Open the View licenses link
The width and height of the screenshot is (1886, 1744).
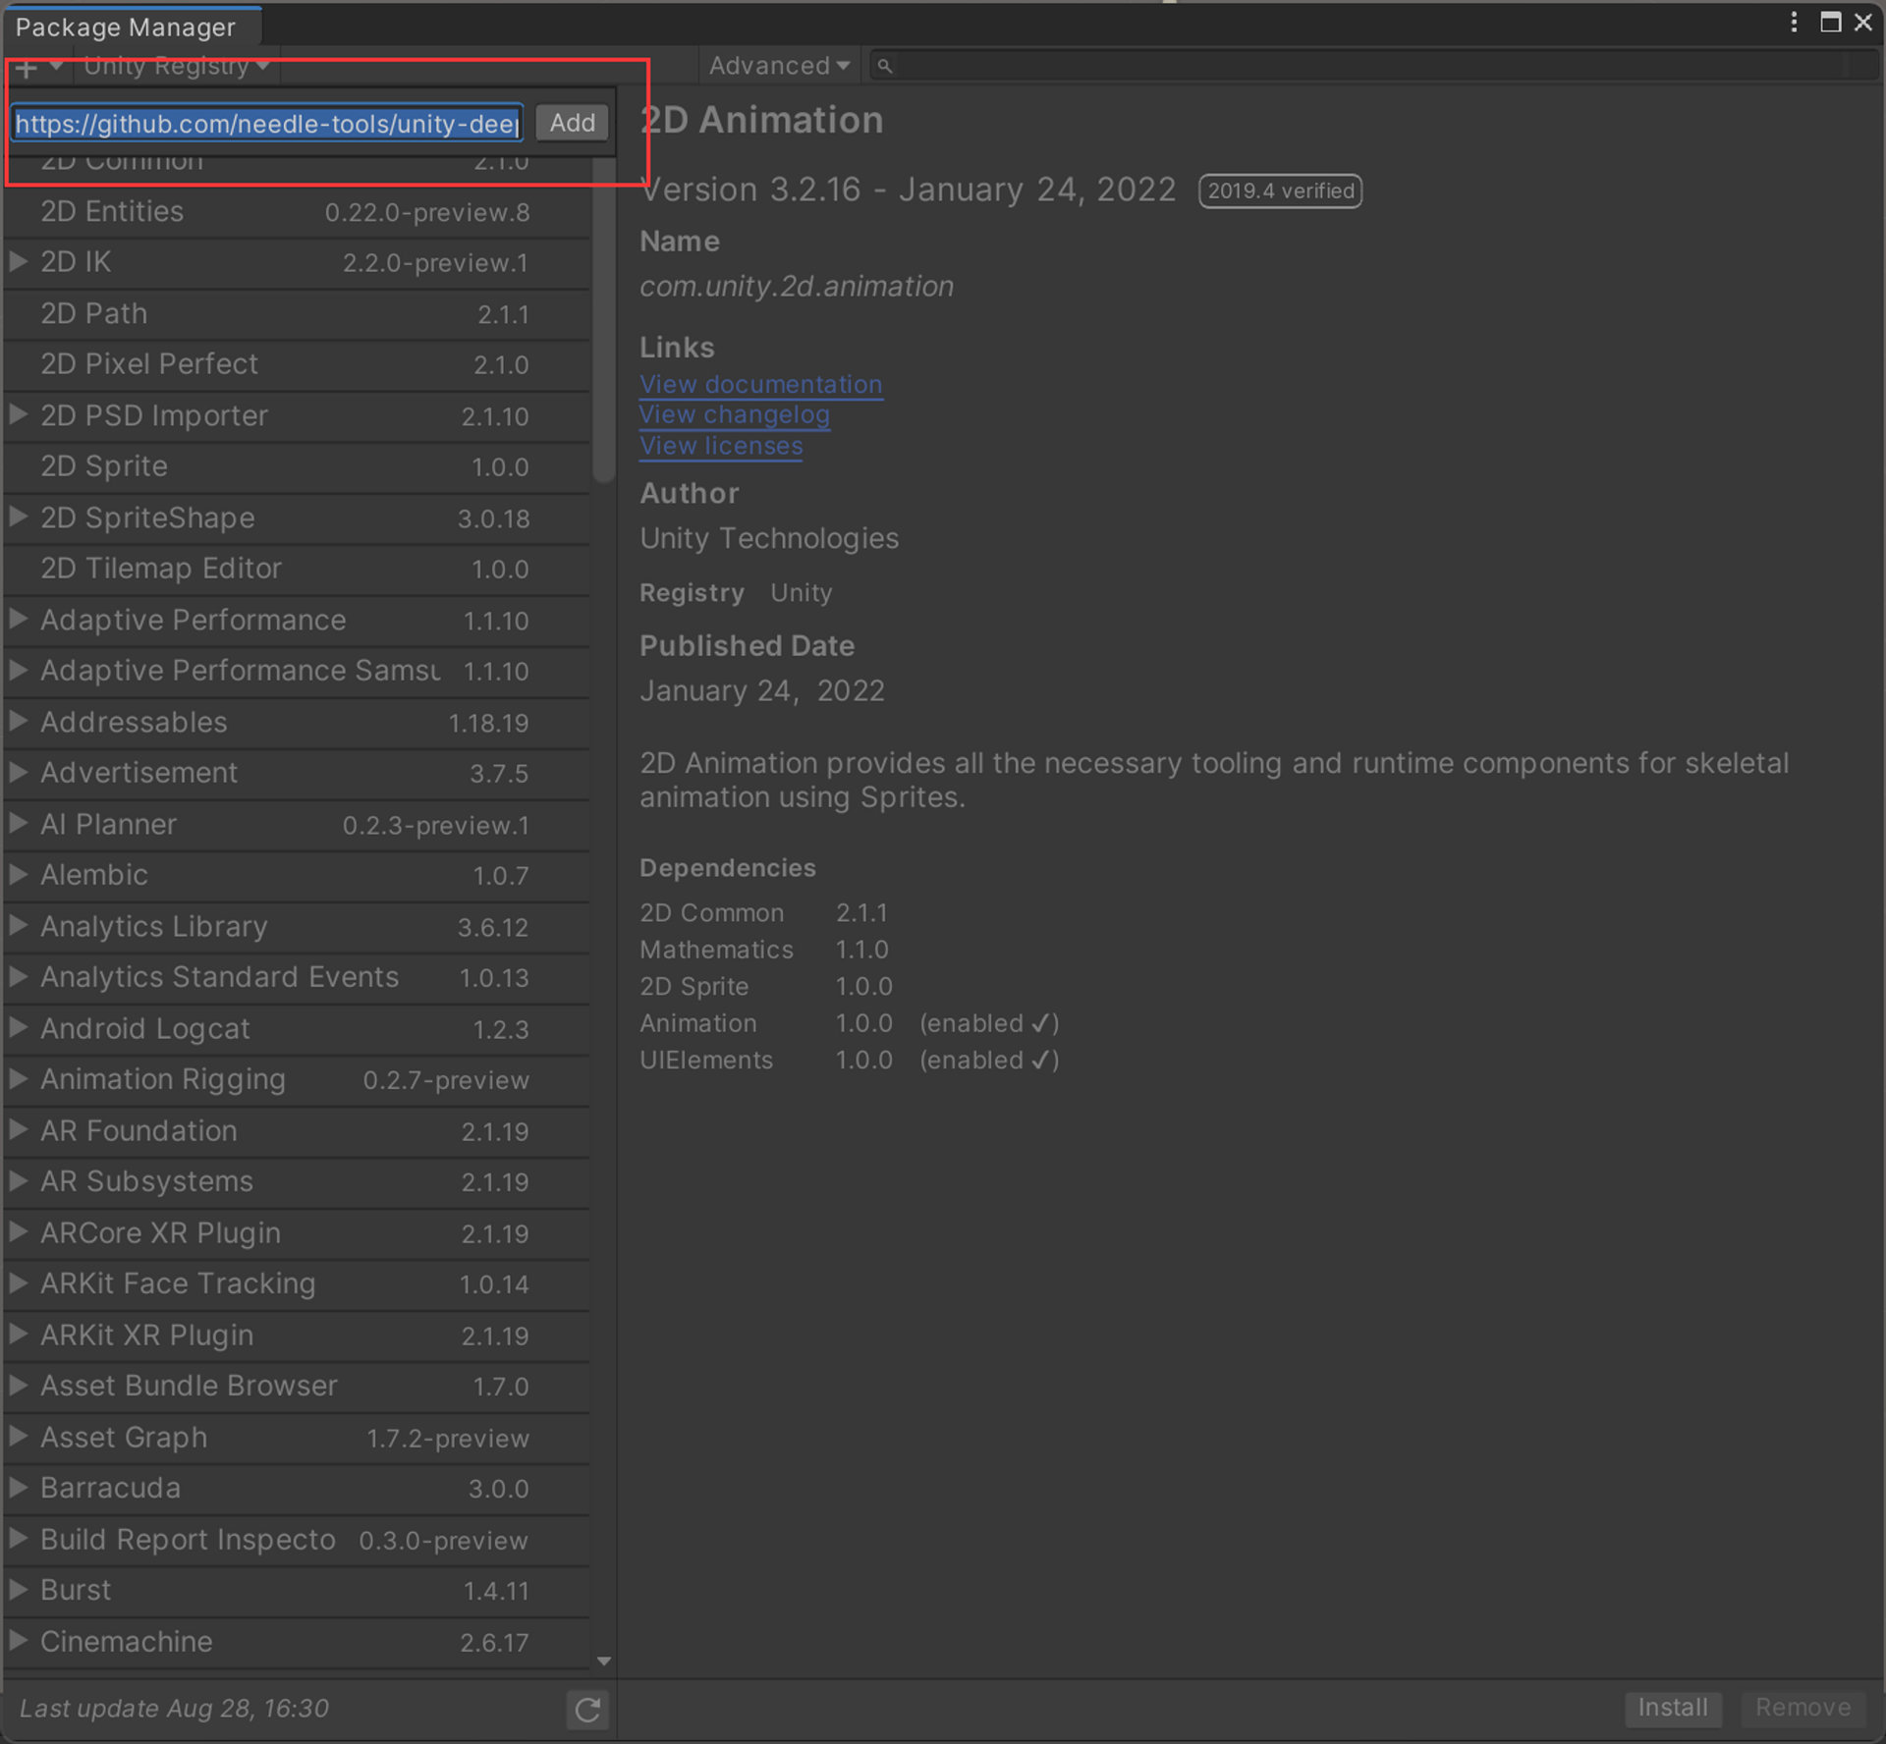720,445
